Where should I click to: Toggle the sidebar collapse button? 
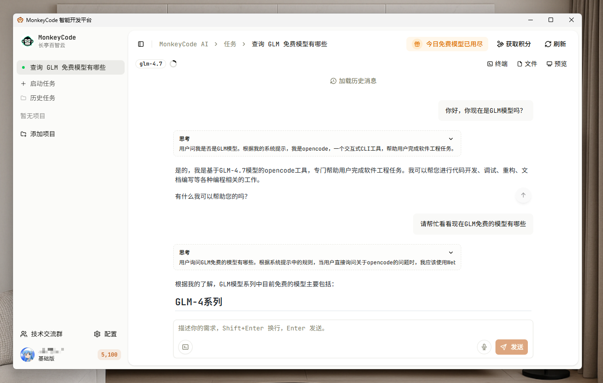[141, 44]
